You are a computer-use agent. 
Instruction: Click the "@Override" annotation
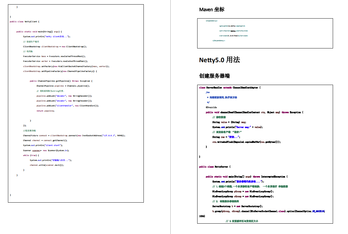pos(211,108)
